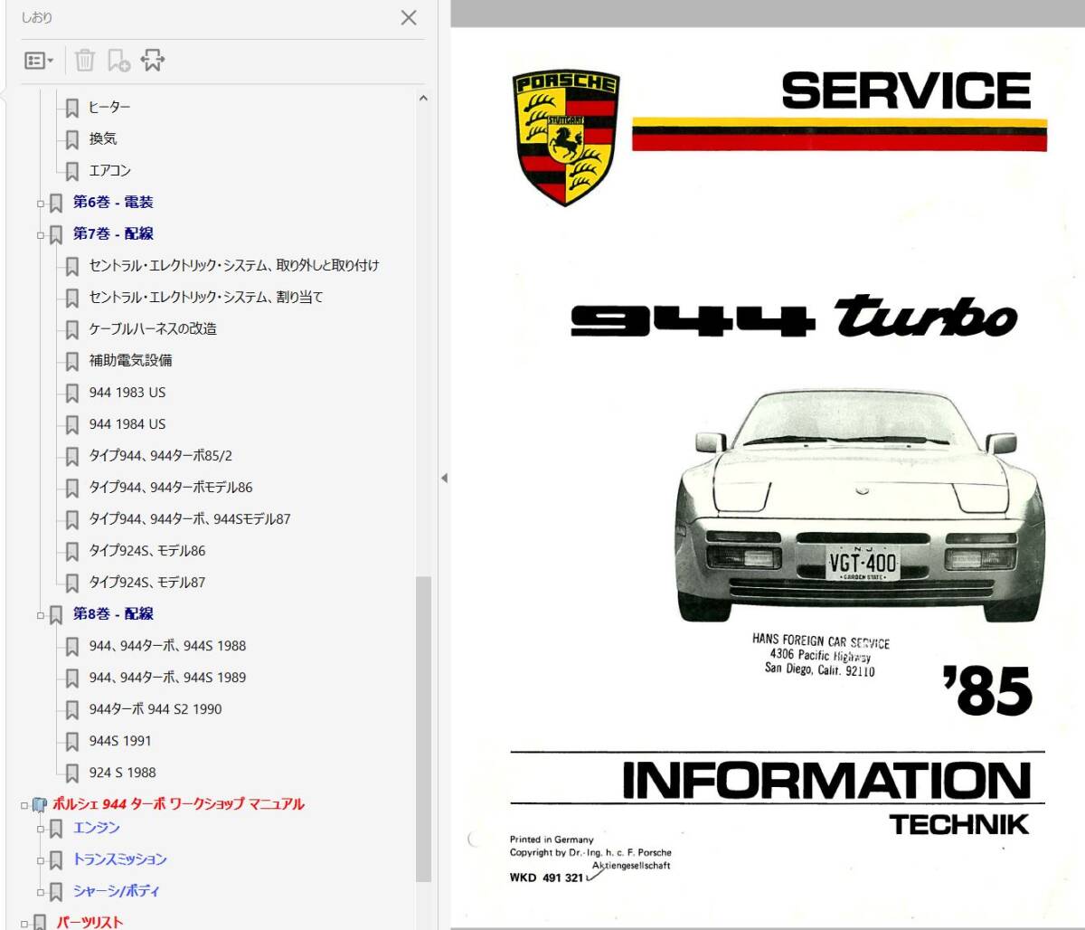Open the 換気 bookmark
The height and width of the screenshot is (930, 1085).
pos(103,138)
